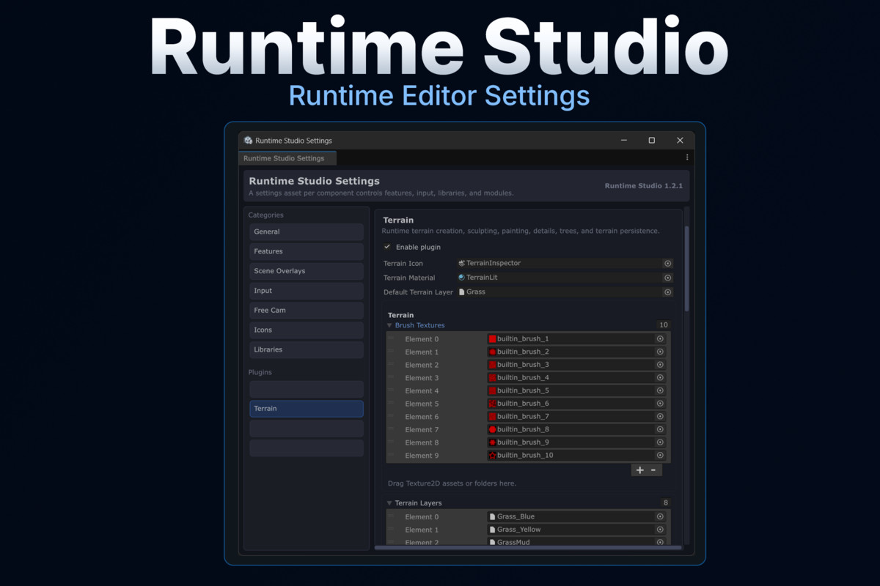This screenshot has height=586, width=880.
Task: Open the Features category
Action: (307, 251)
